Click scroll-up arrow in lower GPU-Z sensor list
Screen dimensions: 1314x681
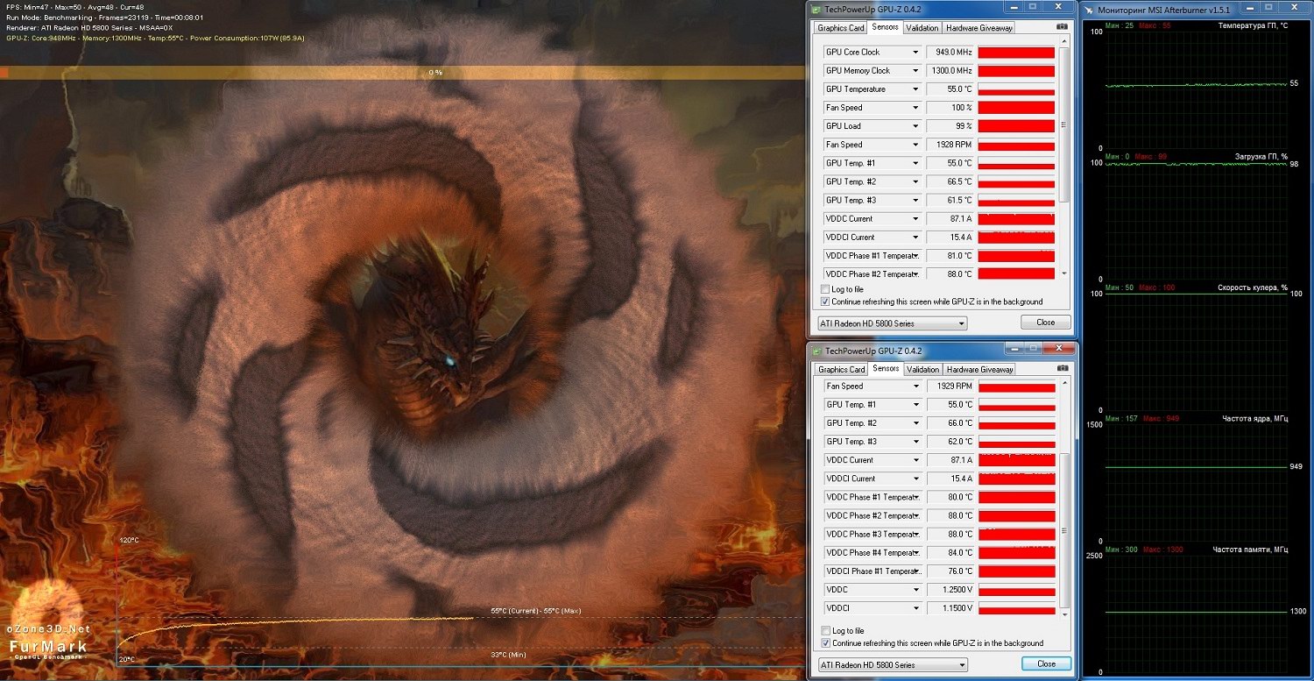point(1064,385)
